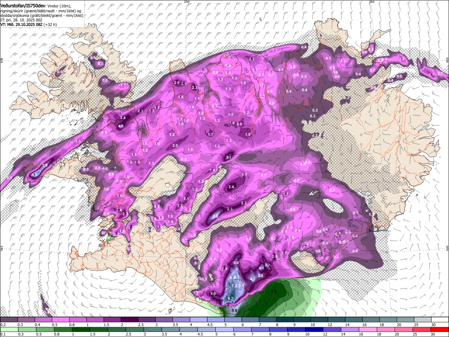Click the (+32 h) forecast offset text
The width and height of the screenshot is (449, 337).
(50, 25)
